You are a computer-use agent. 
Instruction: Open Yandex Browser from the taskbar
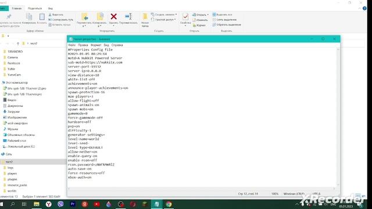[48, 204]
